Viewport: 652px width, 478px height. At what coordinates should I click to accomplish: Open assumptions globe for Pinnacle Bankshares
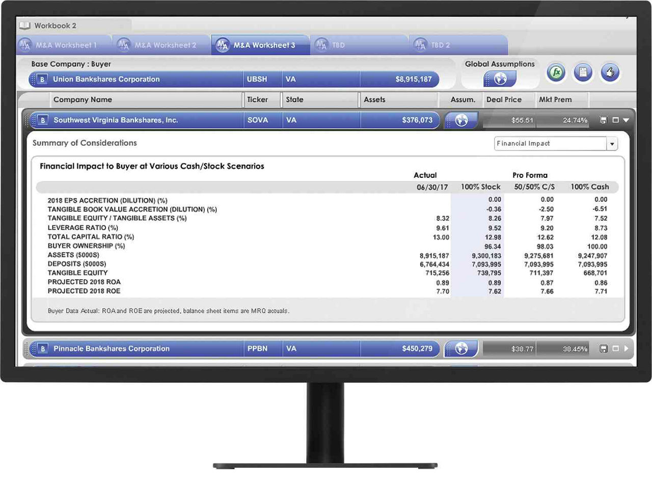pyautogui.click(x=461, y=349)
